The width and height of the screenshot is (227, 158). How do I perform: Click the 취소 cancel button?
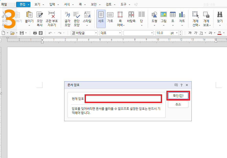[x=178, y=104]
